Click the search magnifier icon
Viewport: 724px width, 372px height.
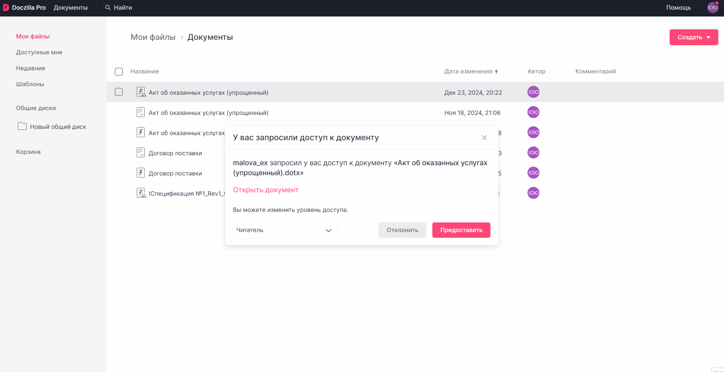tap(108, 8)
